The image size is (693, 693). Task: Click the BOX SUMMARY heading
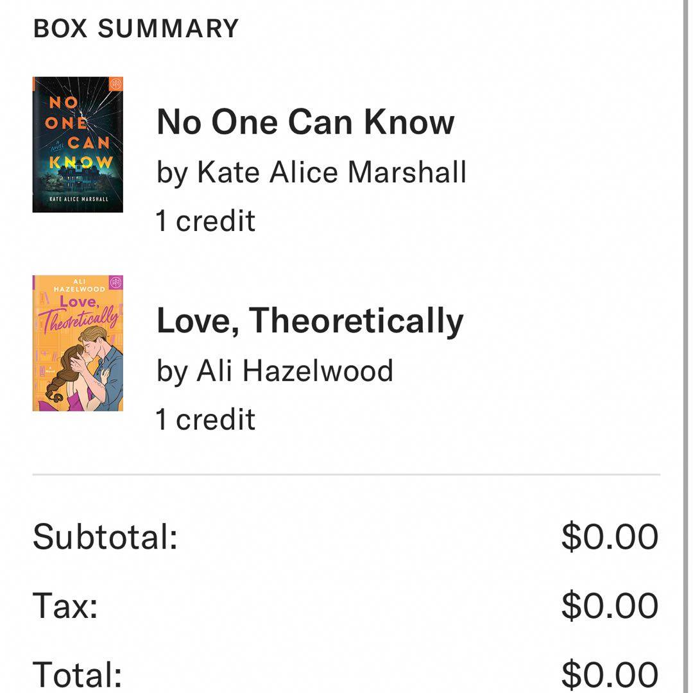[x=135, y=29]
